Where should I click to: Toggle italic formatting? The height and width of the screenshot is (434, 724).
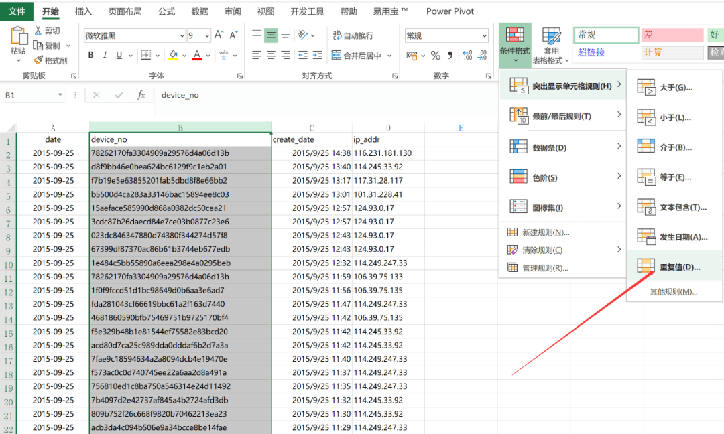[x=104, y=54]
